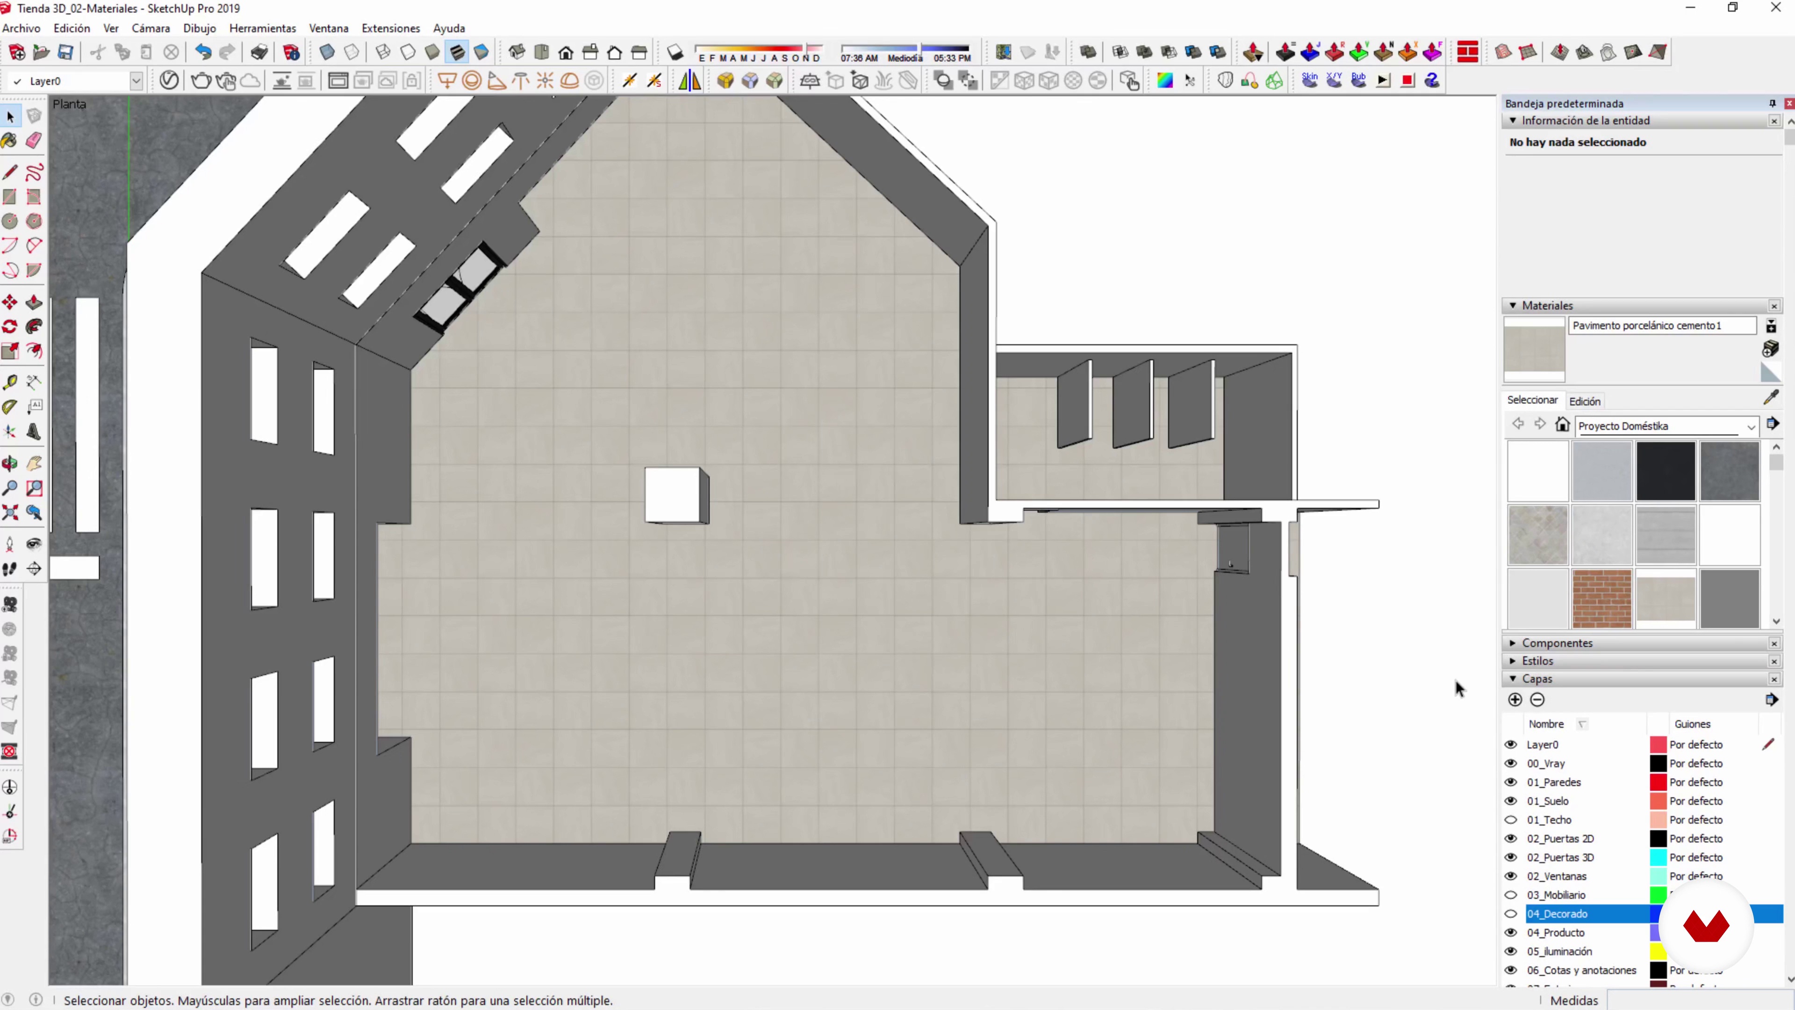The width and height of the screenshot is (1795, 1010).
Task: Click the month date shadow slider
Action: 760,52
